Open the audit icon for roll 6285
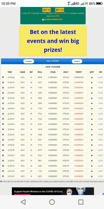Screen dimensions: 104x209 3,166
